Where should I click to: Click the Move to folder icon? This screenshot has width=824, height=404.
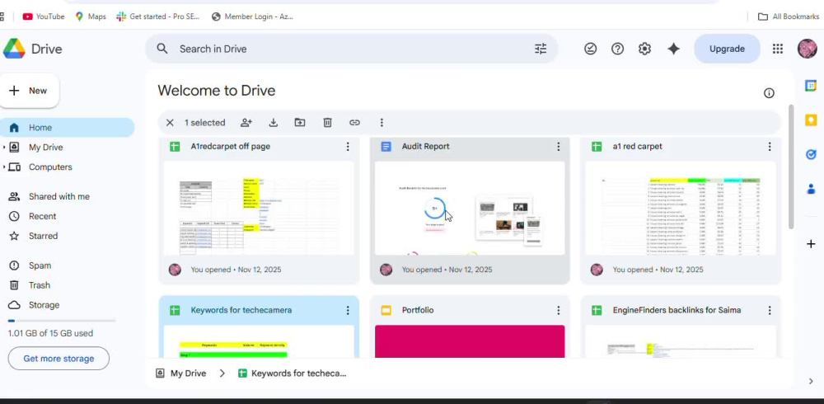pyautogui.click(x=300, y=123)
